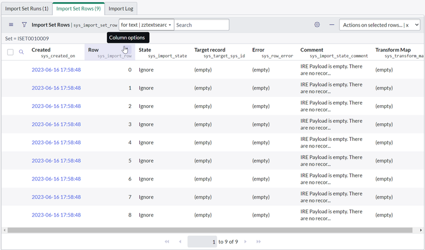Viewport: 425px width, 250px height.
Task: Open the record created for row 2
Action: 56,106
